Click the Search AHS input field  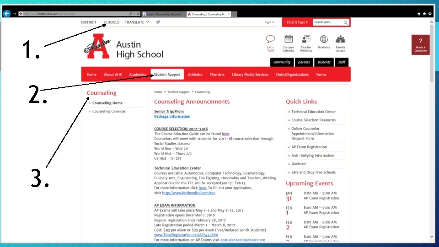327,22
